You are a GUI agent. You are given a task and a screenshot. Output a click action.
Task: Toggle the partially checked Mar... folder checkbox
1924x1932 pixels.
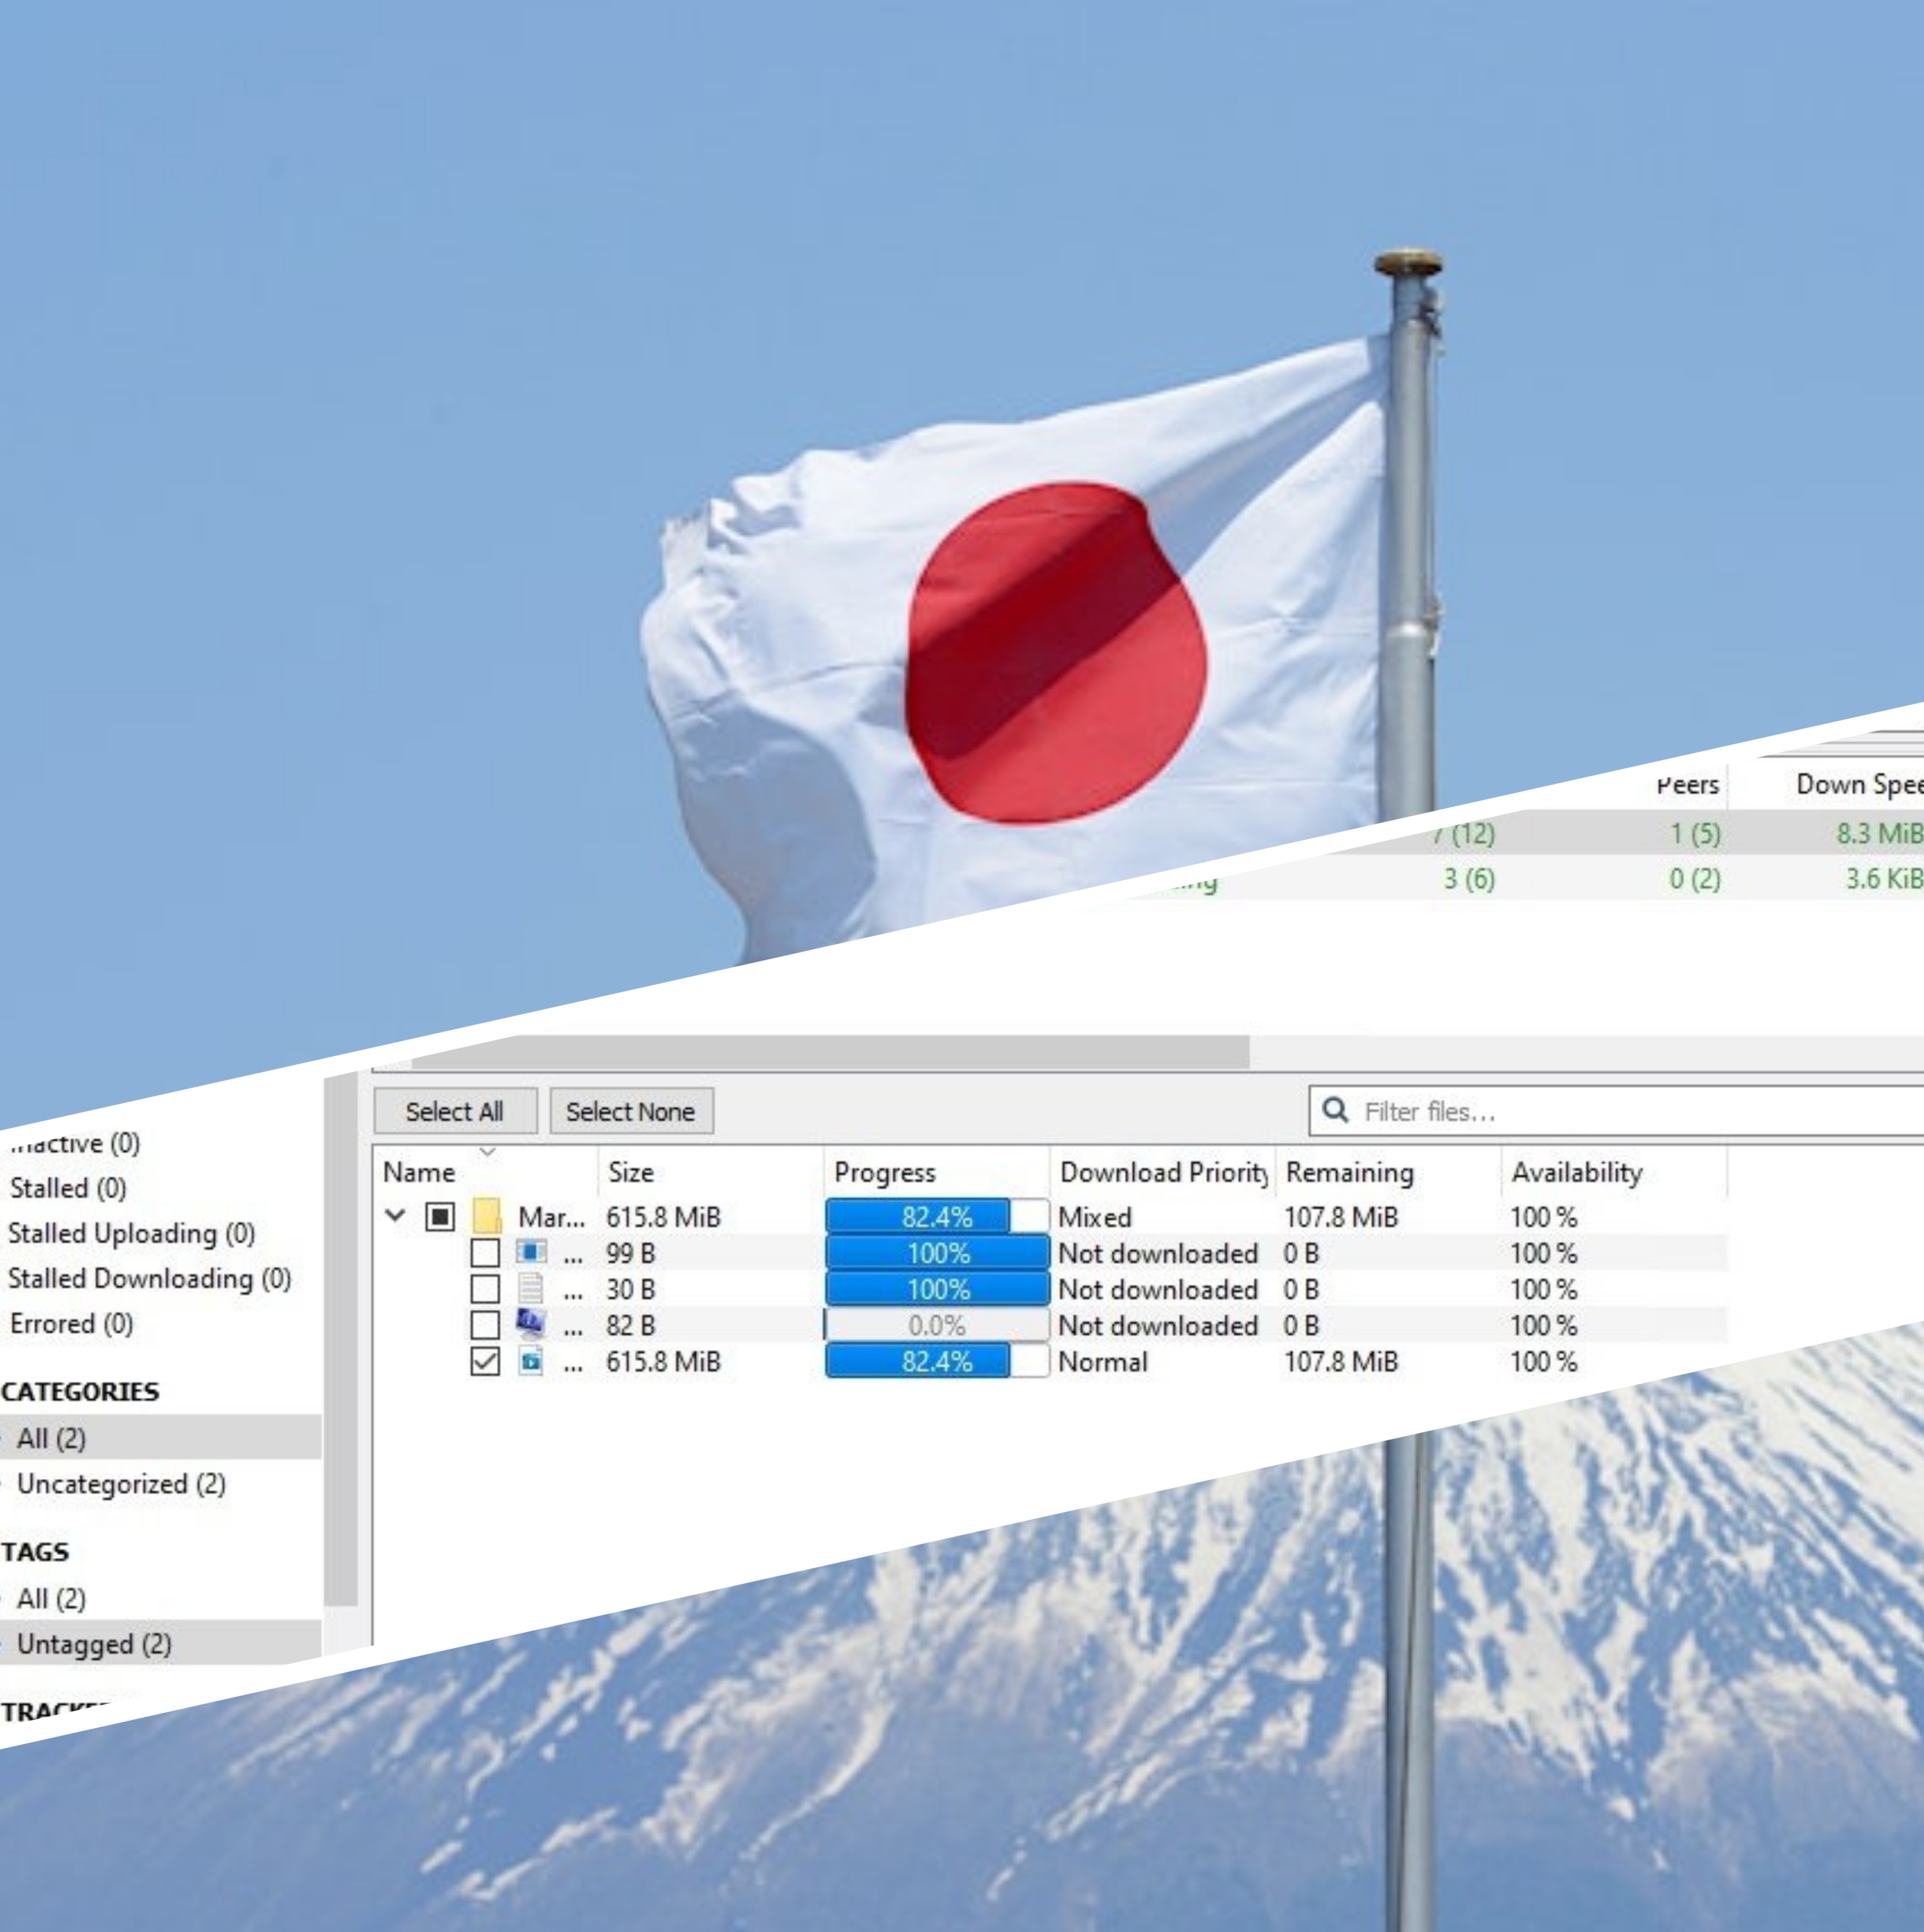[439, 1216]
